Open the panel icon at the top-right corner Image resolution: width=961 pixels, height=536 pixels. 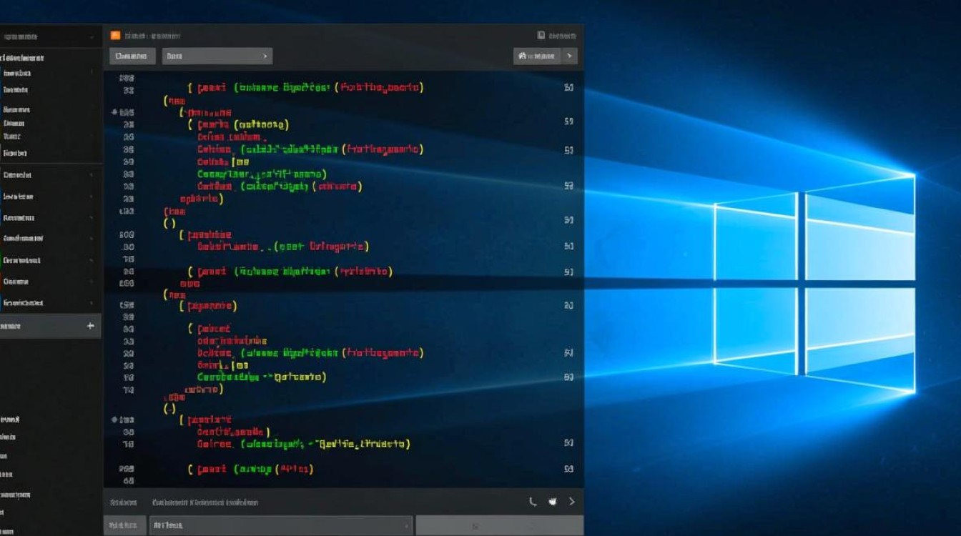tap(541, 34)
